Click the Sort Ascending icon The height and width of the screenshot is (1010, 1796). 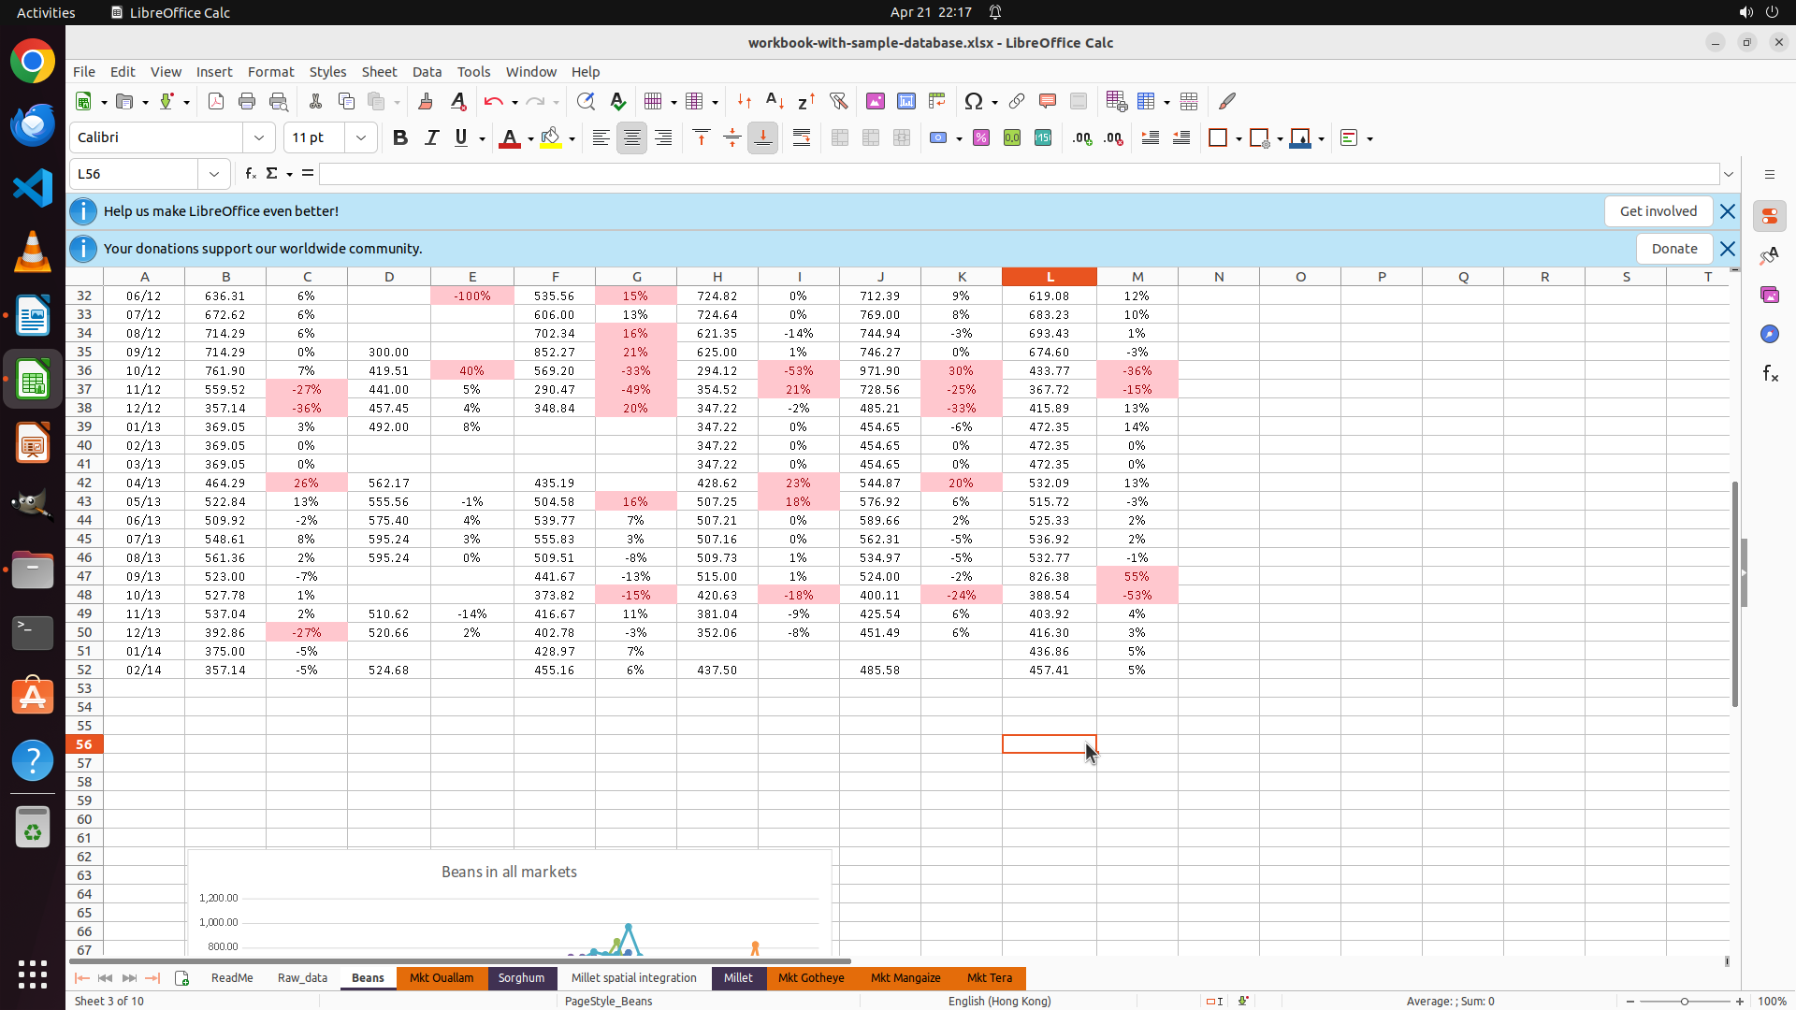point(775,102)
